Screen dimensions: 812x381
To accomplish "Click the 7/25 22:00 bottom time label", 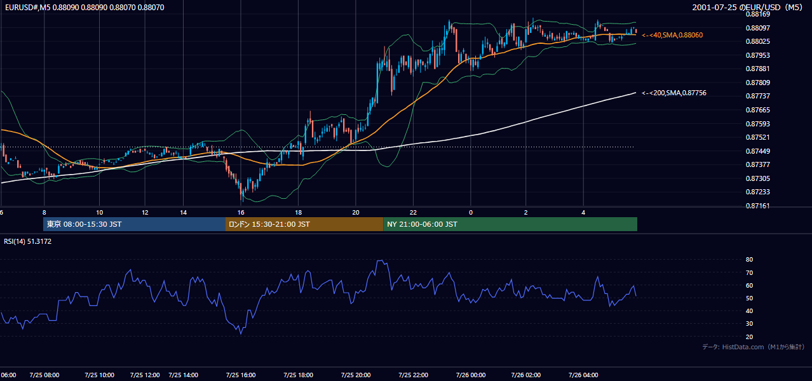I will 413,375.
